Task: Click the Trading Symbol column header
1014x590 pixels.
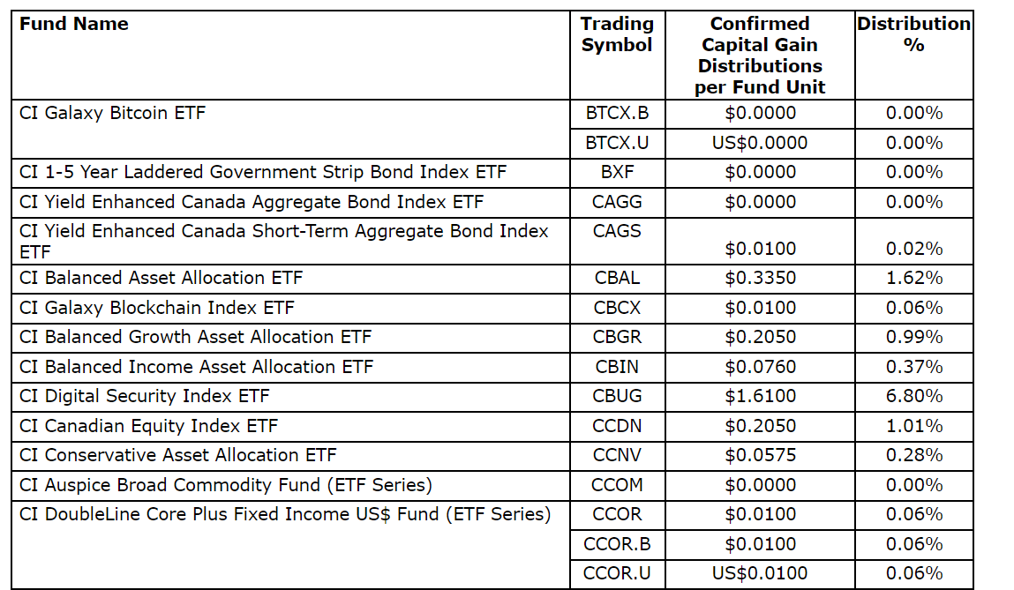Action: 617,34
